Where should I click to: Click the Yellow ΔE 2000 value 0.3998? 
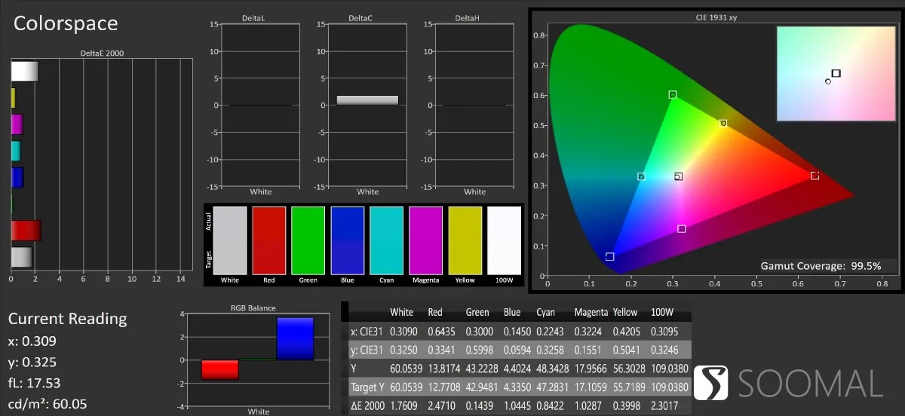[626, 406]
